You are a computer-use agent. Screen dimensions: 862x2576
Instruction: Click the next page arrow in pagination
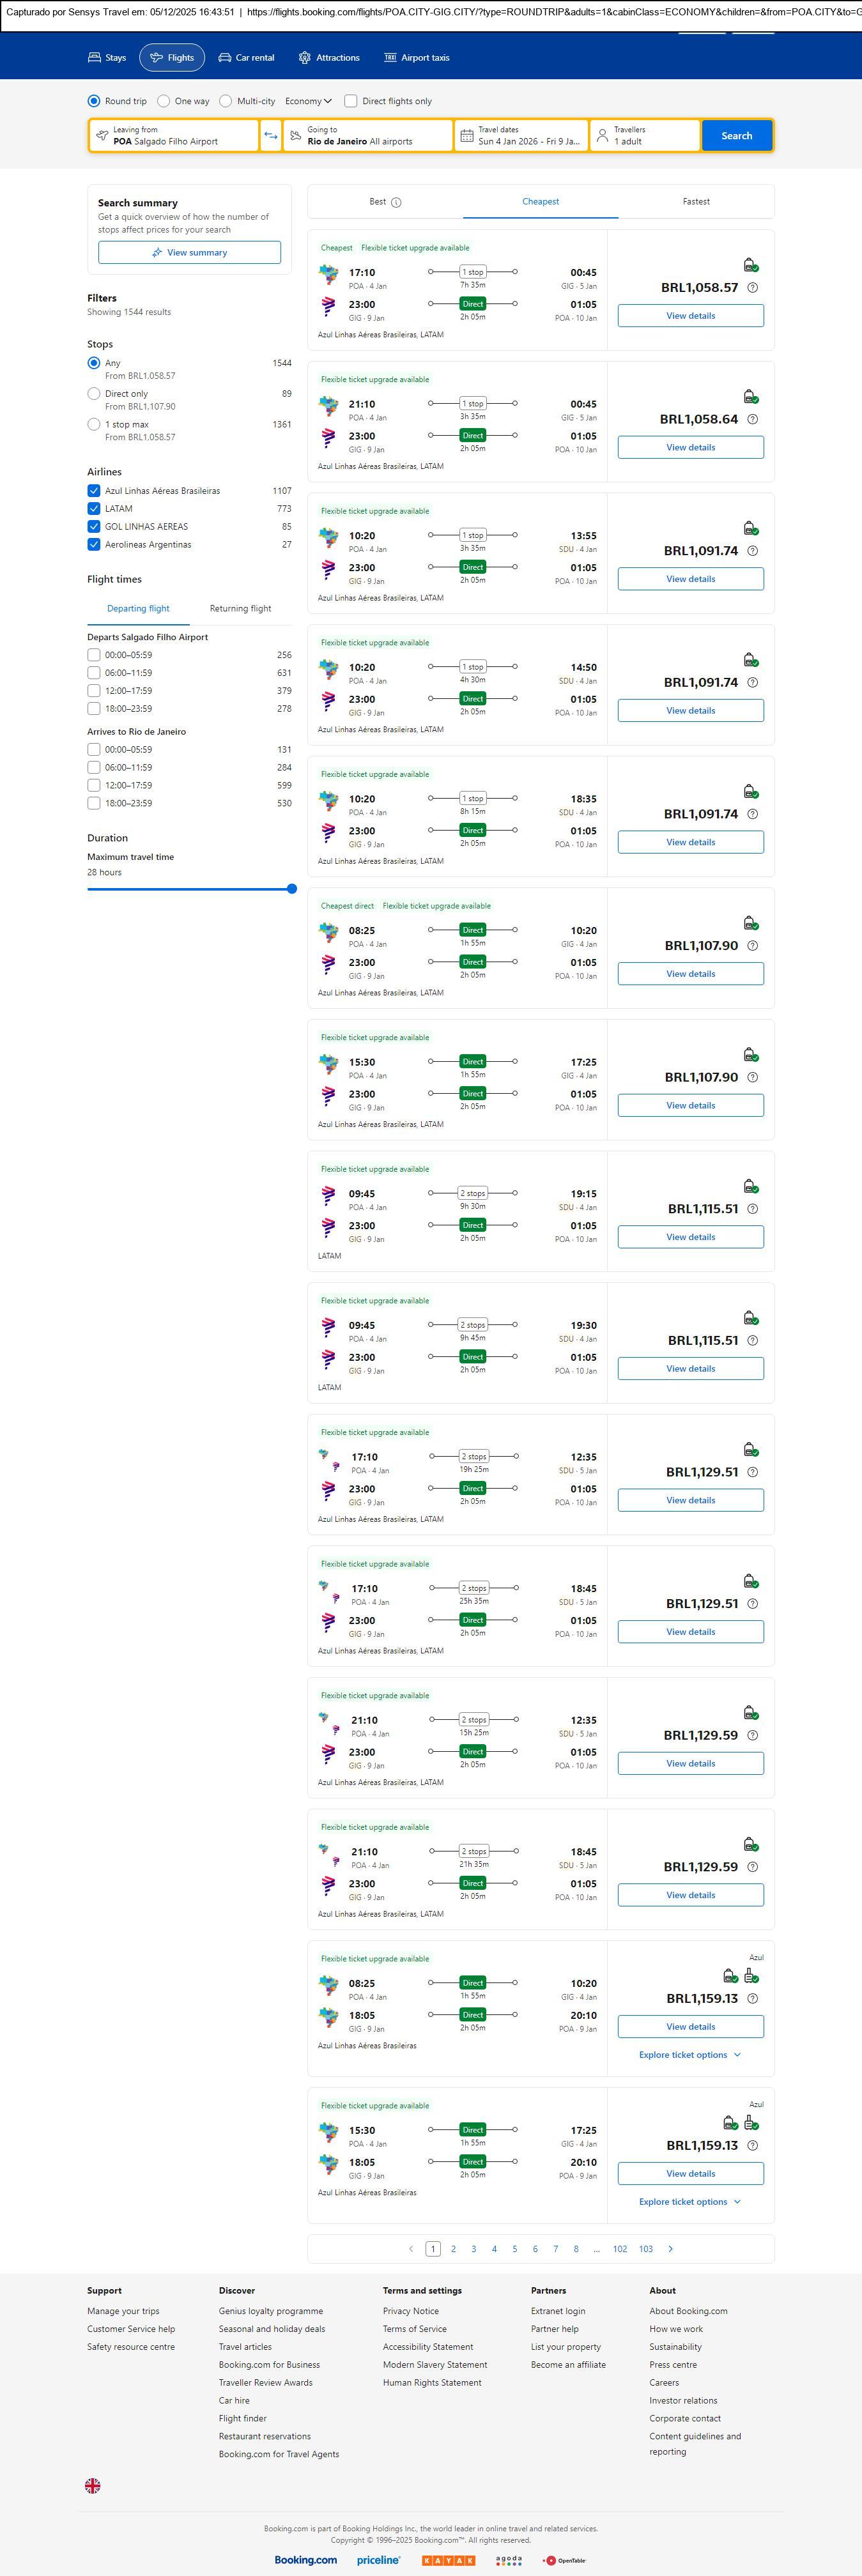(x=670, y=2249)
